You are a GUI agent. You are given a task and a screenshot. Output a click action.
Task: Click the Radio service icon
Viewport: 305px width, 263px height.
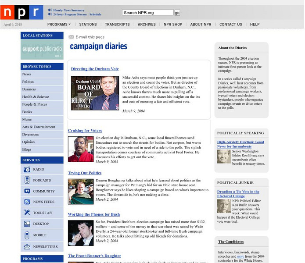pyautogui.click(x=27, y=169)
